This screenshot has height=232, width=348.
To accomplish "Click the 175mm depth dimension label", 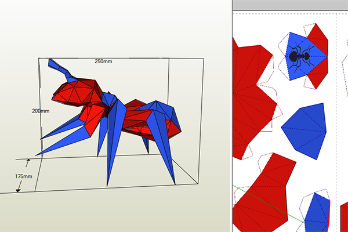I will tap(24, 176).
